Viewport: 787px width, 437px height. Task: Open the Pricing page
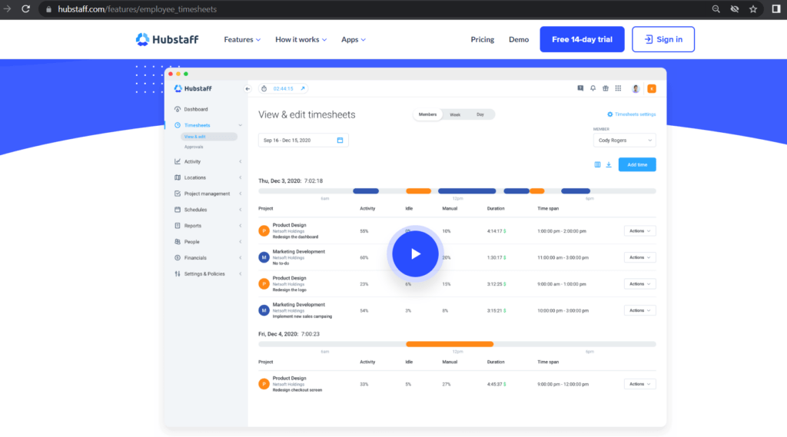point(483,39)
